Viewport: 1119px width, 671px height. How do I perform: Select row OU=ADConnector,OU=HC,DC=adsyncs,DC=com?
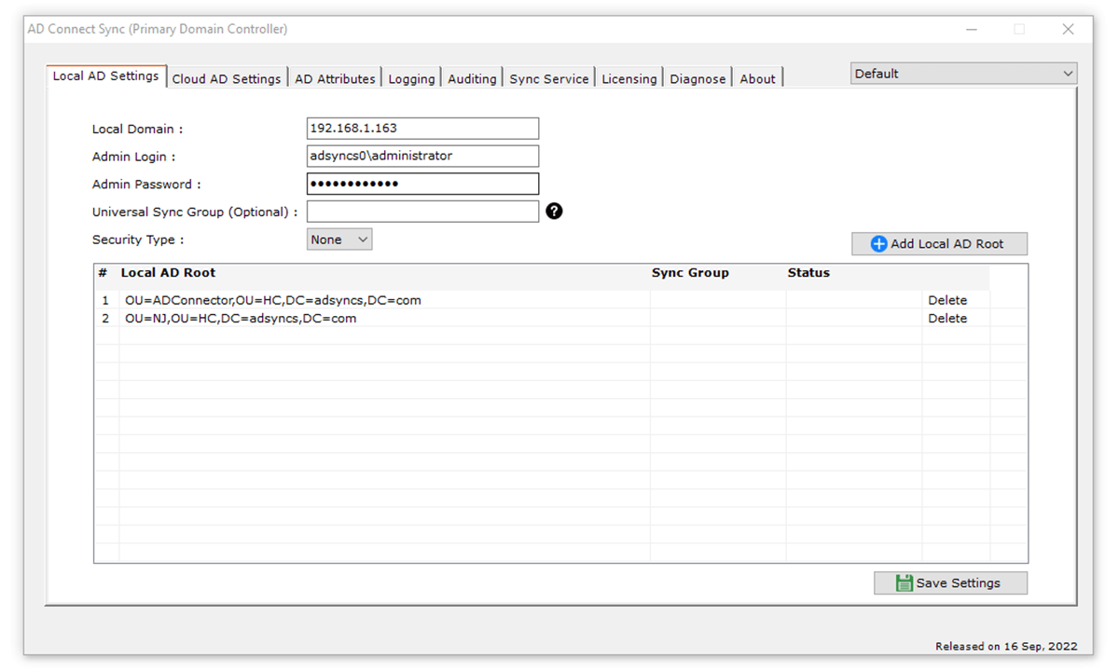tap(542, 300)
